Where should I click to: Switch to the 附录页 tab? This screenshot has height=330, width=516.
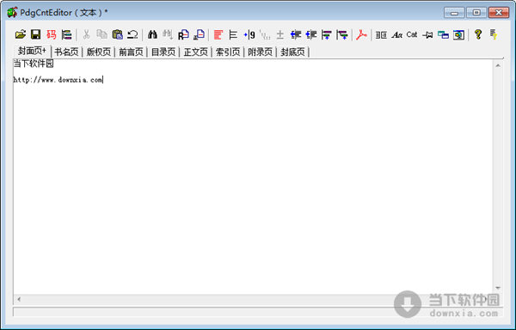pyautogui.click(x=260, y=52)
